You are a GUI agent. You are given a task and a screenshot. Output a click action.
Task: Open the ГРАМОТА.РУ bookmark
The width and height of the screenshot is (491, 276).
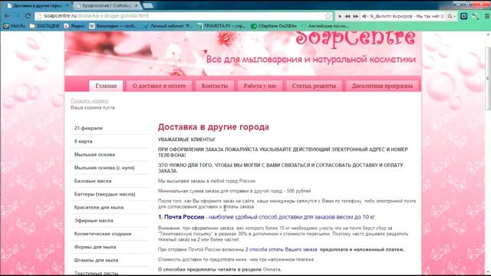(x=221, y=26)
